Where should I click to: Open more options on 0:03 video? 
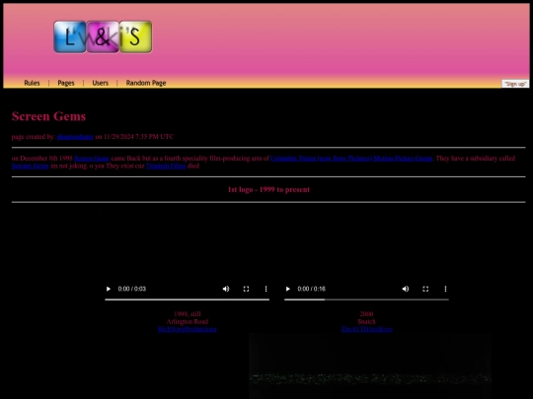pos(266,289)
